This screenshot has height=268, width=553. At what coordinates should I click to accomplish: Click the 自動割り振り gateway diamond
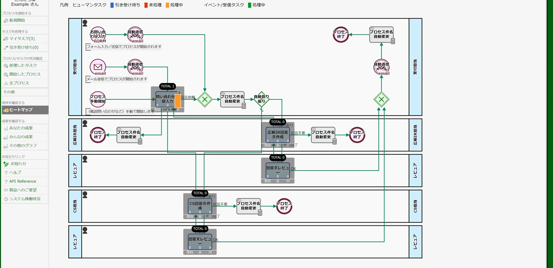click(x=262, y=99)
